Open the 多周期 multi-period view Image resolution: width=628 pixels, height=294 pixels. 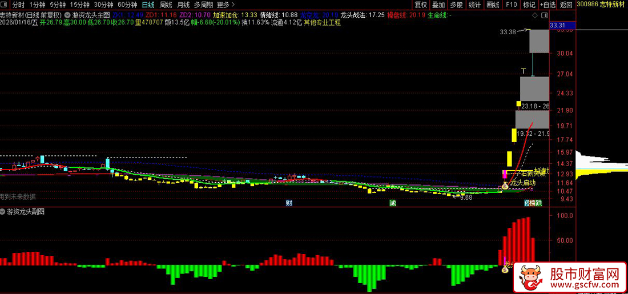[x=203, y=5]
